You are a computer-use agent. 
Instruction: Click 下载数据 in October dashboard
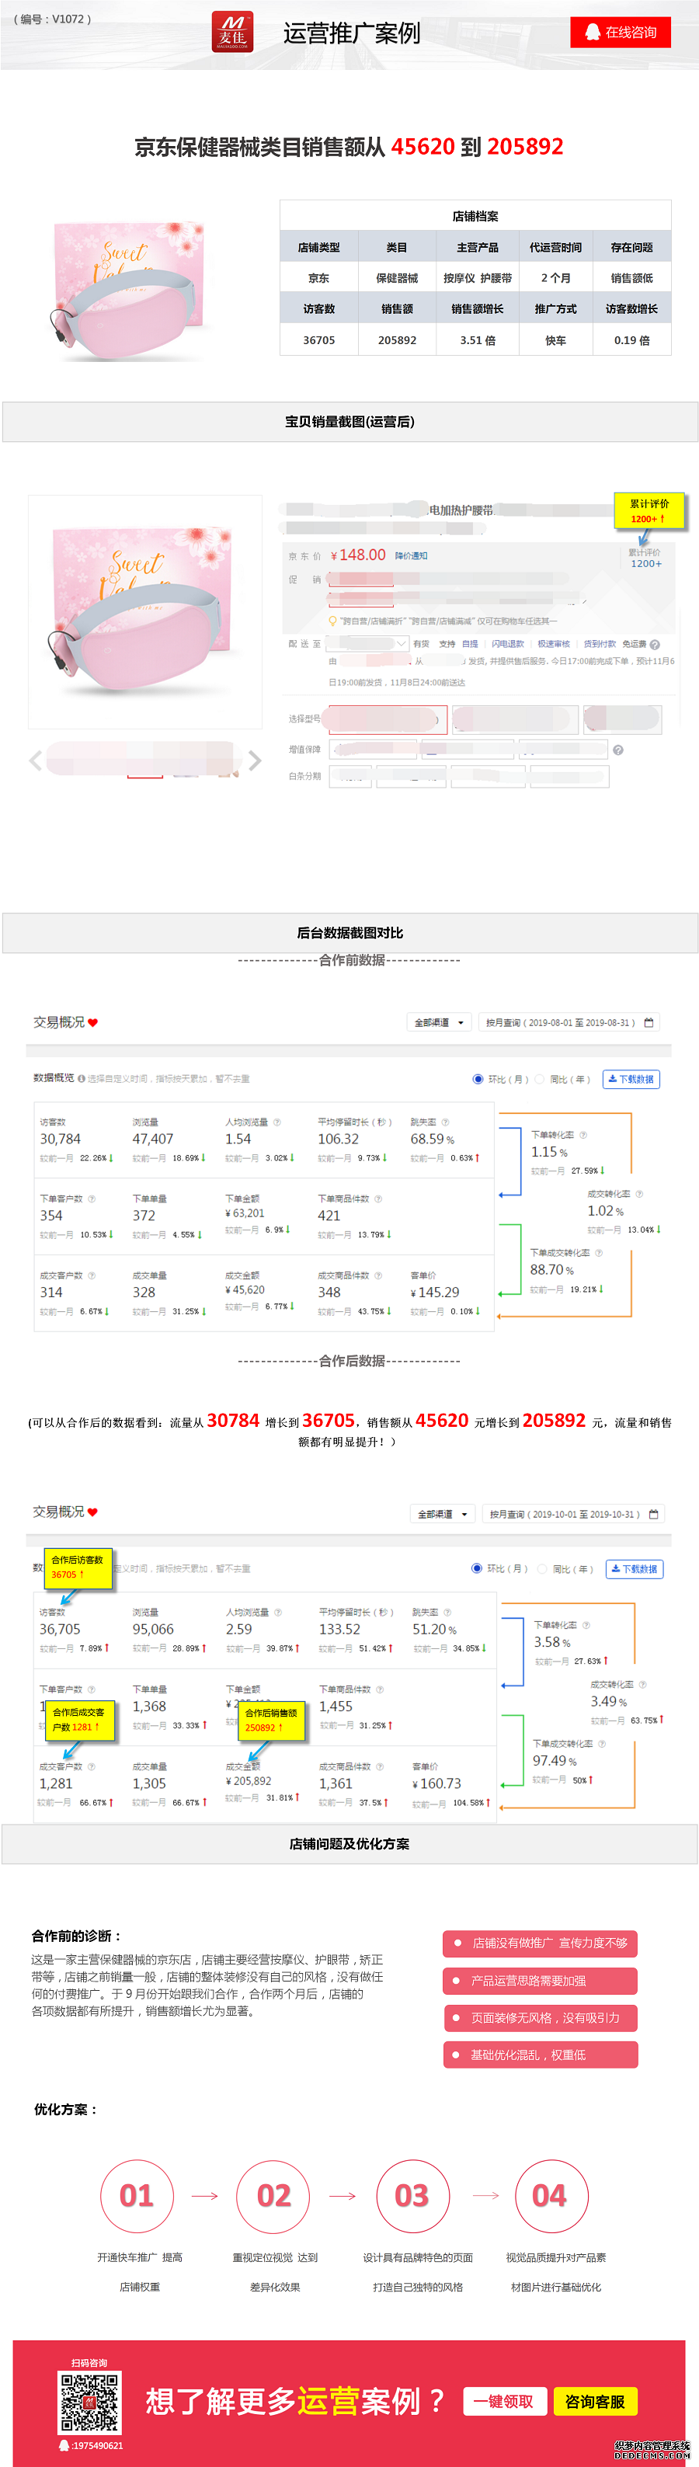click(635, 1569)
